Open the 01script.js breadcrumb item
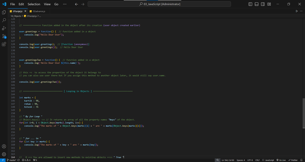The height and width of the screenshot is (162, 305). click(30, 16)
